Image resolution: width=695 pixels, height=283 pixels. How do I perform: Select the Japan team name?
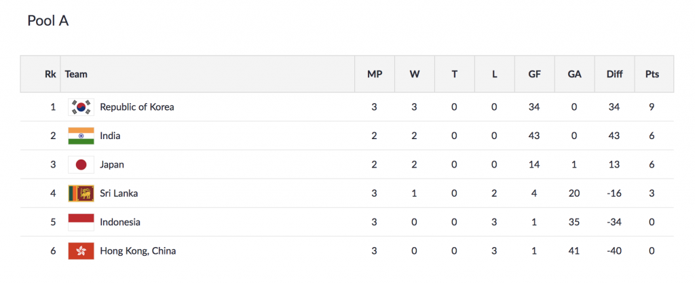coord(112,165)
